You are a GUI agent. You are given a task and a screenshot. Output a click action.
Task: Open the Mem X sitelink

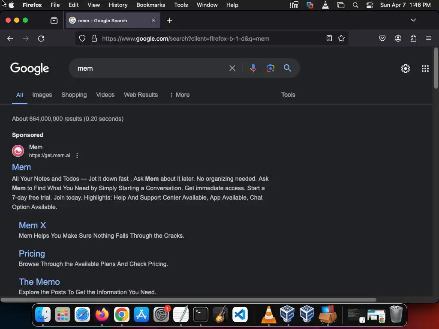coord(32,225)
